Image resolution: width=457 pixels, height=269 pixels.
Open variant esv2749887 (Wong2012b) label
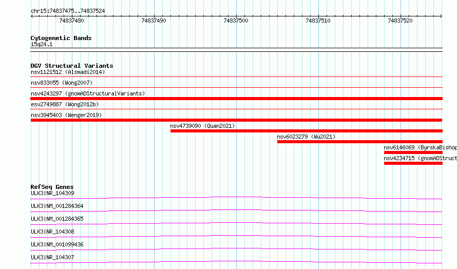[x=65, y=104]
